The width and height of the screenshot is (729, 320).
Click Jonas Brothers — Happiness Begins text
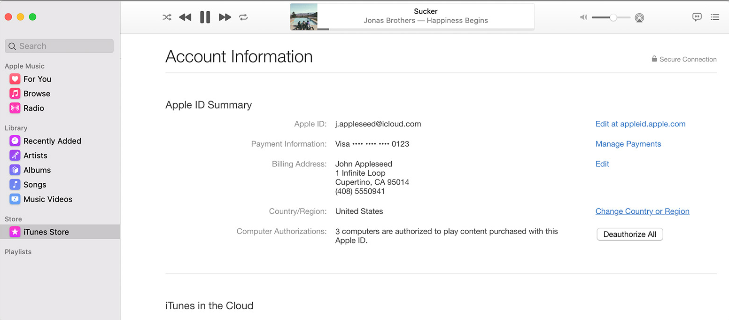426,21
